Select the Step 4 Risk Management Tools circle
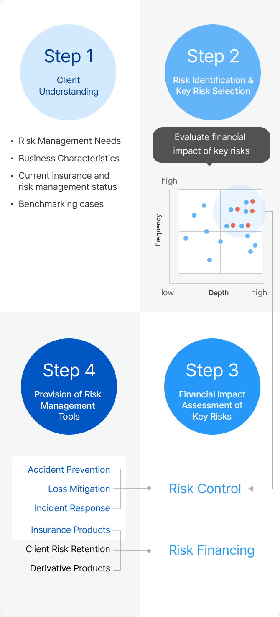Viewport: 280px width, 617px height. click(x=69, y=387)
